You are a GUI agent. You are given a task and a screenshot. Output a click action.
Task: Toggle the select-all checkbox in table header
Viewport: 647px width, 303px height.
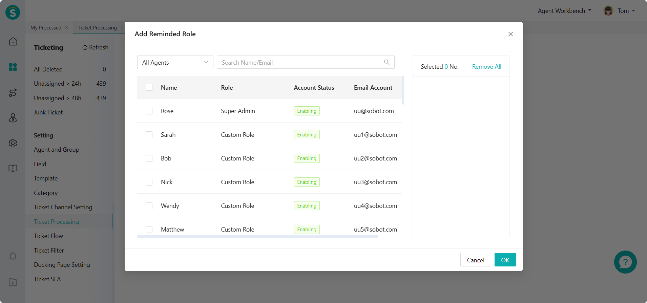click(149, 87)
